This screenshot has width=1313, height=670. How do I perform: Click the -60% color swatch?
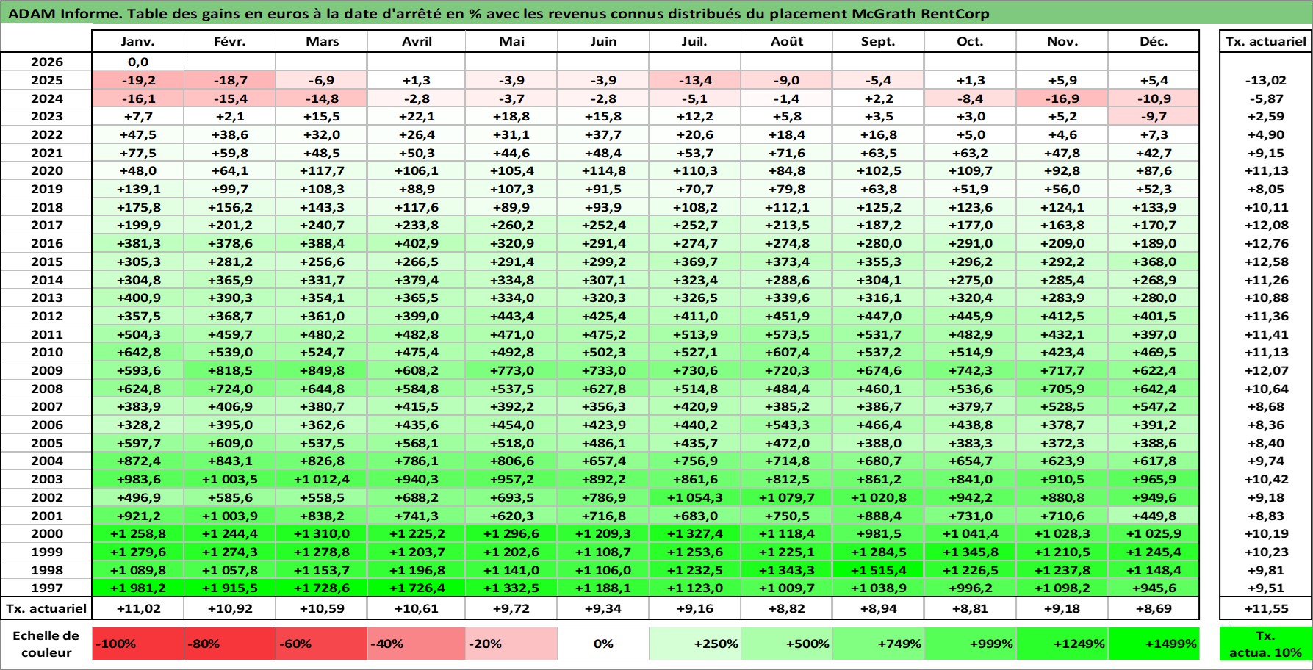(322, 644)
